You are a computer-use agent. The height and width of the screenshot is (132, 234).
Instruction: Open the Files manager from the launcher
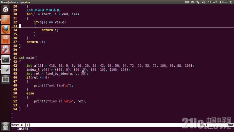click(x=5, y=20)
